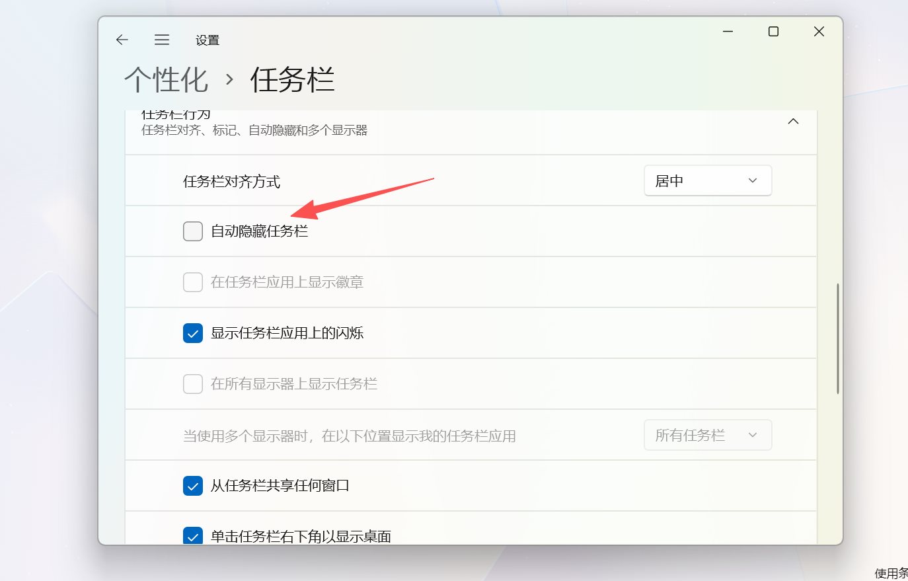This screenshot has height=581, width=908.
Task: Click the vertical scrollbar thumb
Action: click(837, 338)
